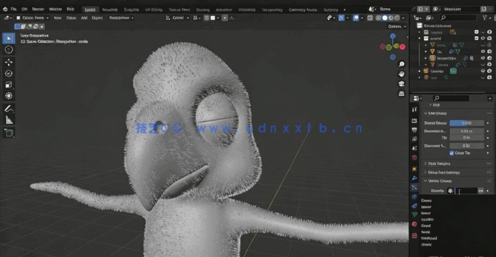The height and width of the screenshot is (257, 496).
Task: Open the Global transform orientation dropdown
Action: tap(177, 18)
